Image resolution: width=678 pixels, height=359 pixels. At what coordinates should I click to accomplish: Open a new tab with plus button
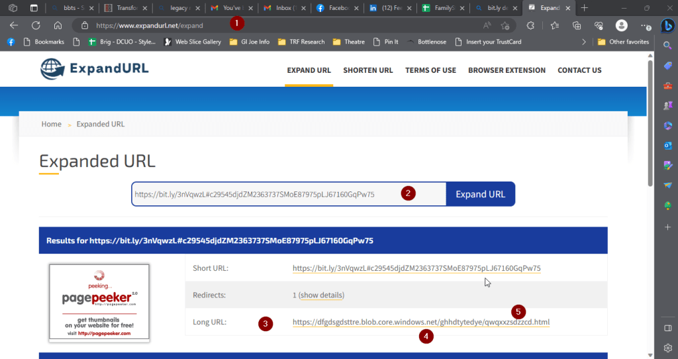coord(584,8)
